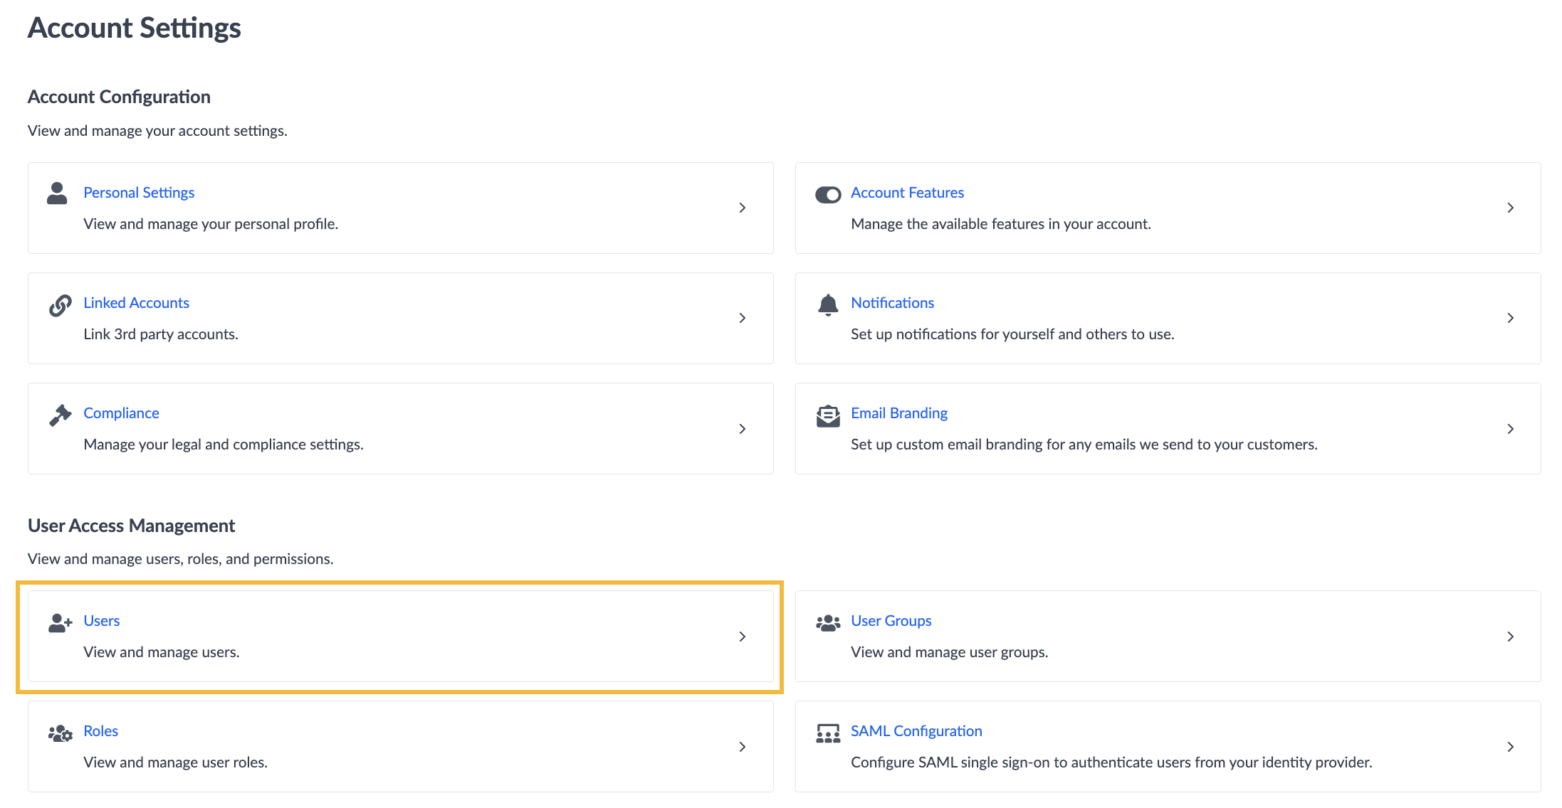Click 'View and manage user roles.' description

[176, 762]
